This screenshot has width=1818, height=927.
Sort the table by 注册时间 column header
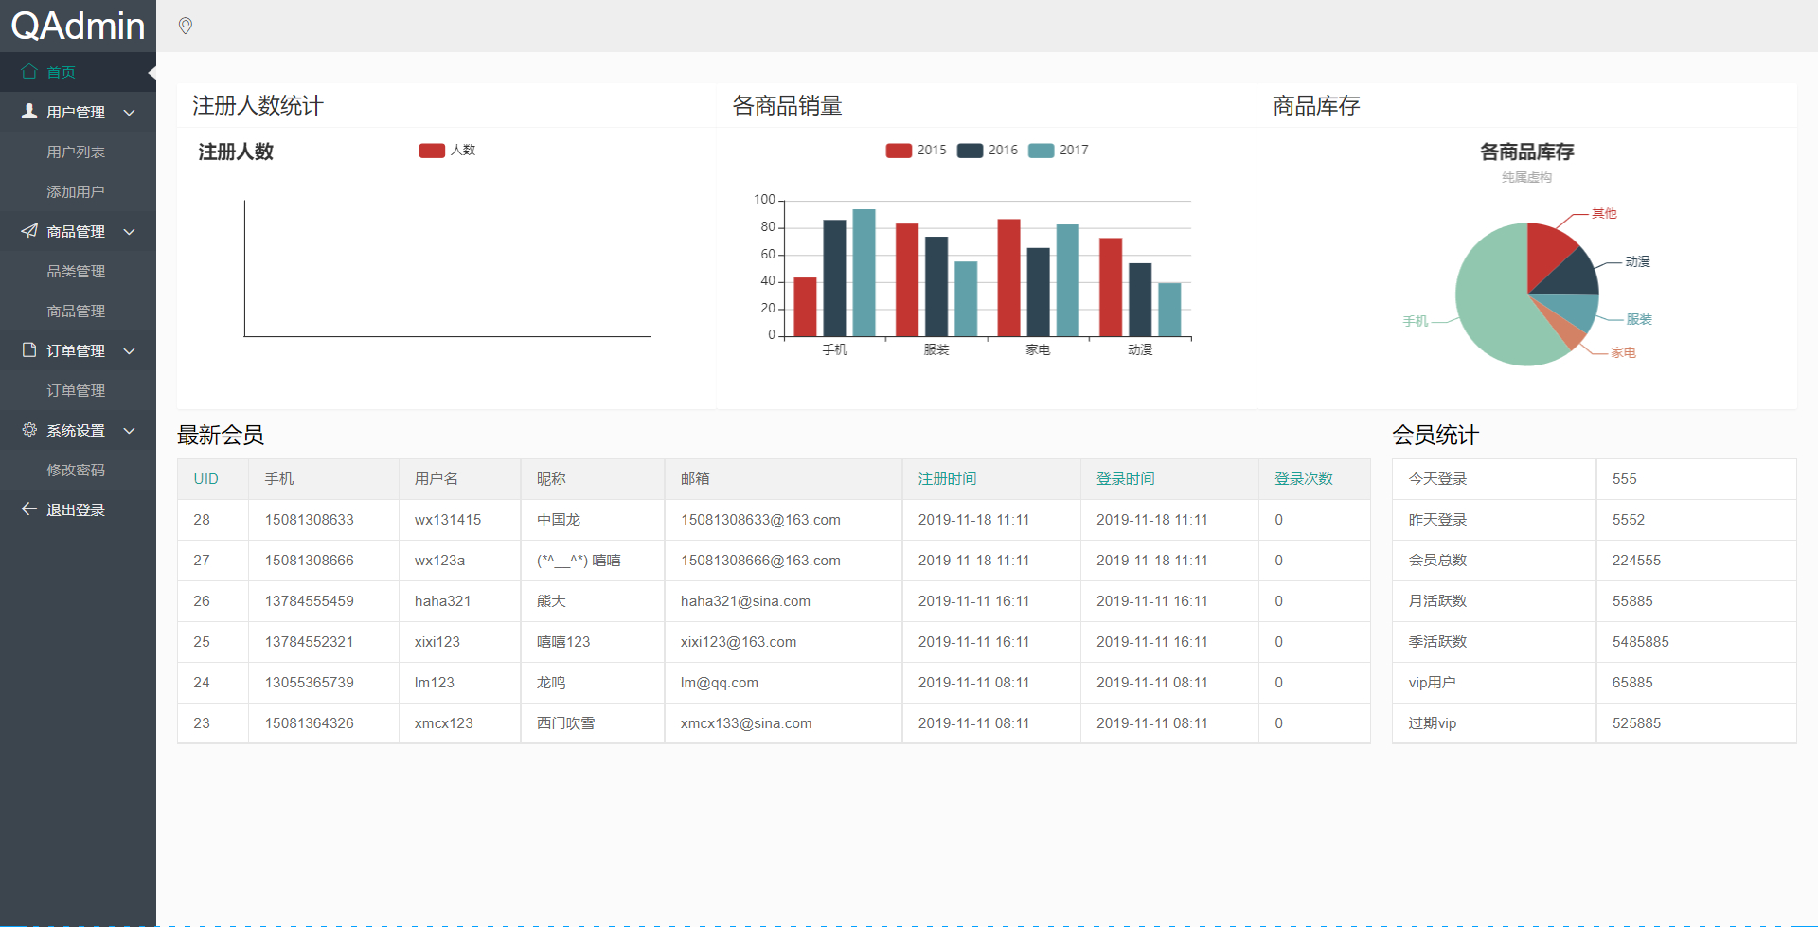pyautogui.click(x=946, y=478)
